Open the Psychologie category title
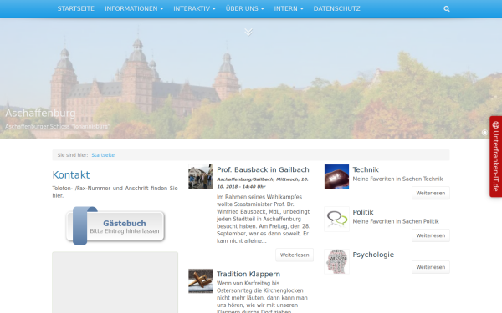Viewport: 502px width, 313px height. pyautogui.click(x=373, y=255)
